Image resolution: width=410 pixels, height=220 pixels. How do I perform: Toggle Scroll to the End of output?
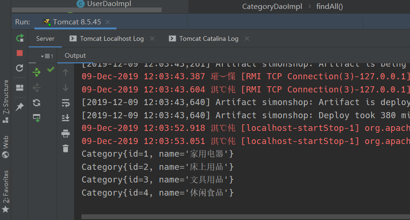point(66,118)
